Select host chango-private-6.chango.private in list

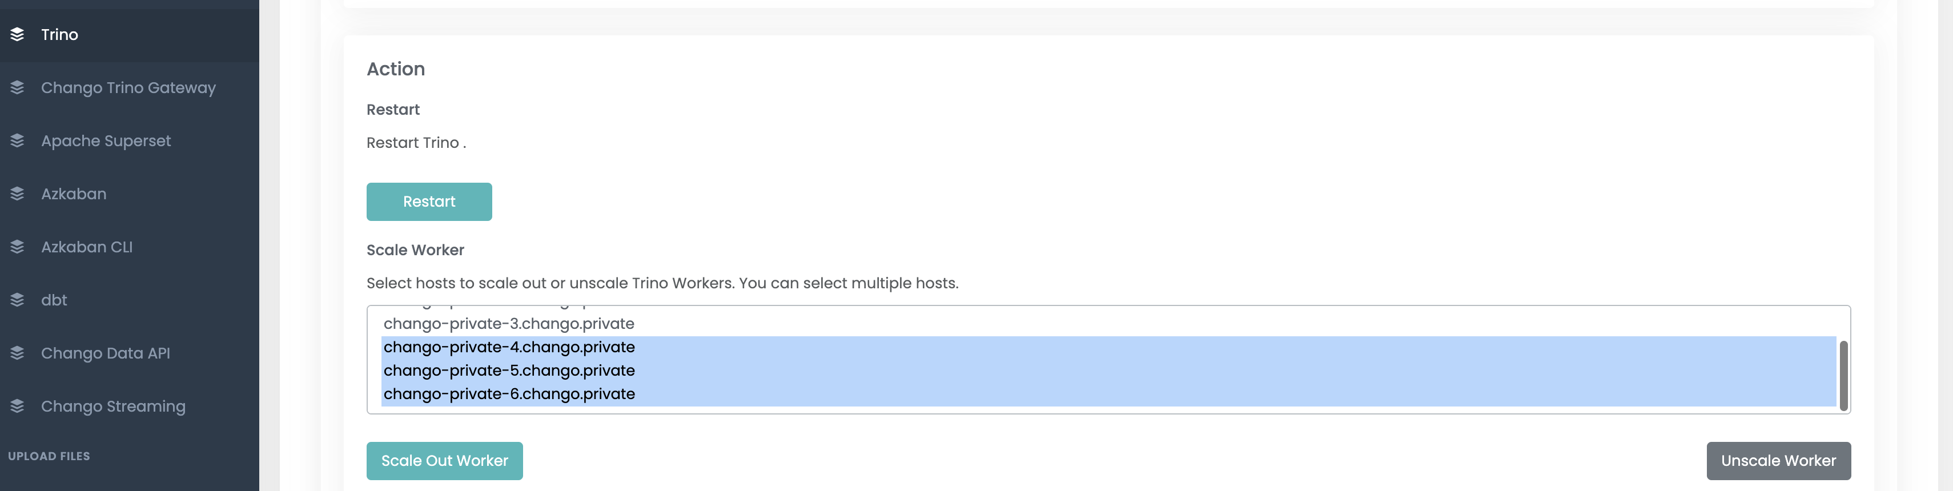[1108, 394]
